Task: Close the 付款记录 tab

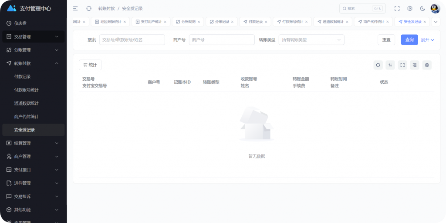Action: (x=266, y=22)
